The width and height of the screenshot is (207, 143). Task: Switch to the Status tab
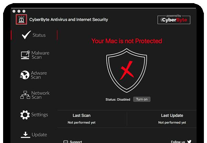point(39,35)
